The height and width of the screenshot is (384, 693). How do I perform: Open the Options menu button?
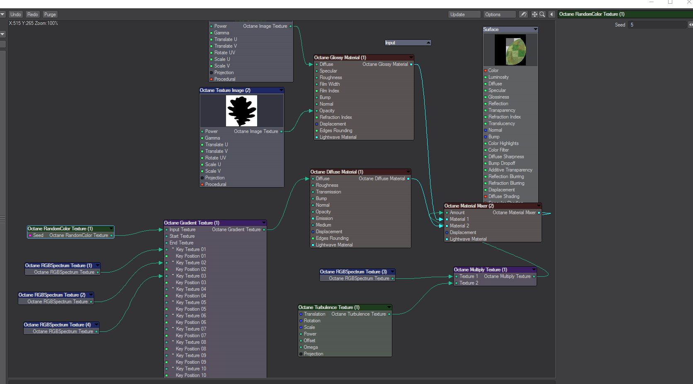click(499, 14)
